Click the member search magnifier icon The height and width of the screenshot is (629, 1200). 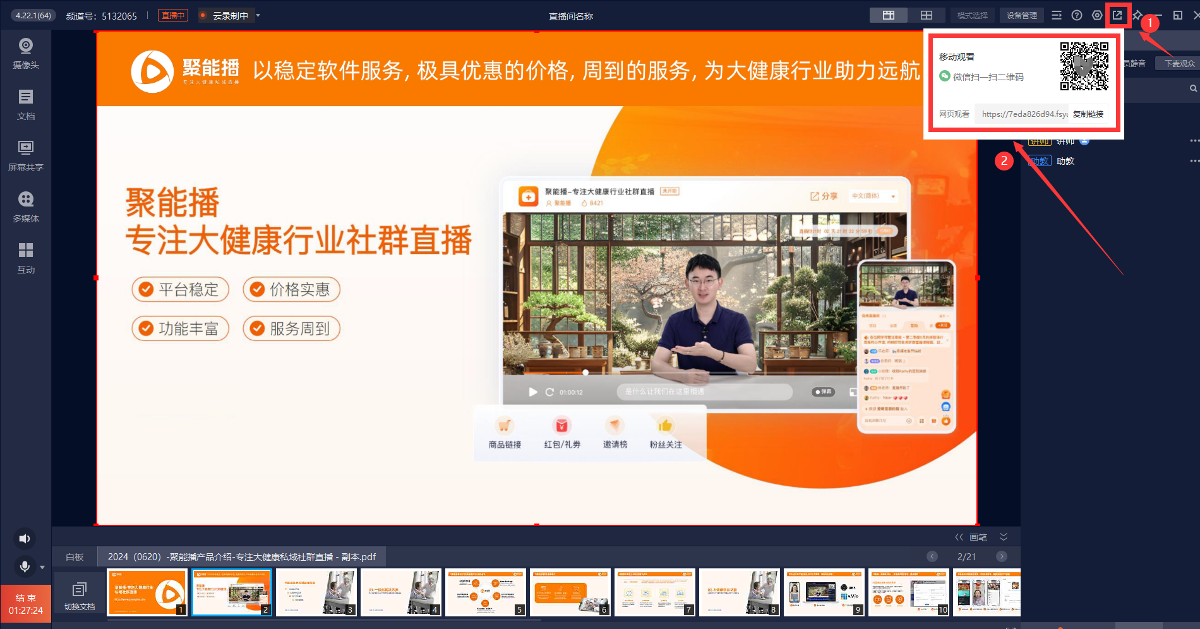1193,88
